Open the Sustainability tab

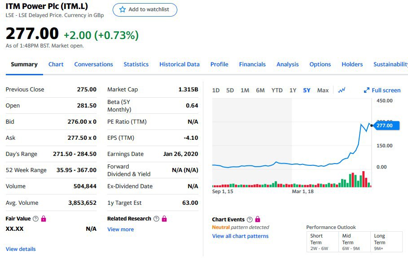tap(390, 65)
